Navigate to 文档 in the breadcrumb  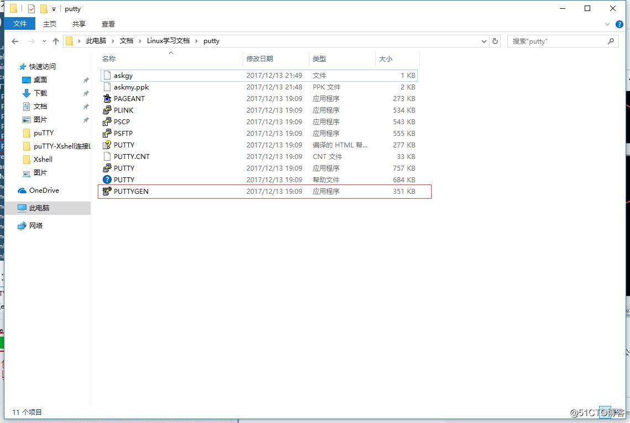tap(127, 41)
